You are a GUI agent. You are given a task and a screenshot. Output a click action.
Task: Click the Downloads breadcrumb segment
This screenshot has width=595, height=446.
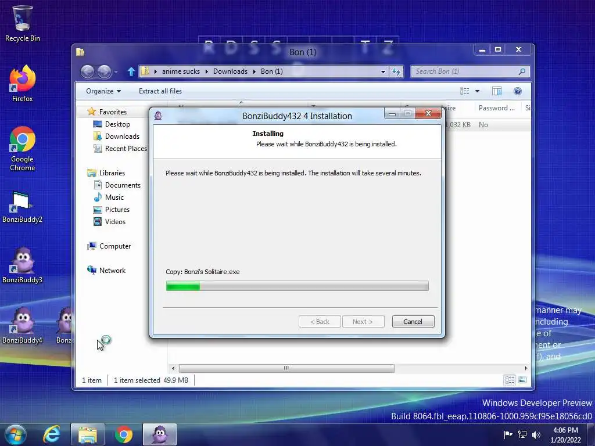coord(230,71)
